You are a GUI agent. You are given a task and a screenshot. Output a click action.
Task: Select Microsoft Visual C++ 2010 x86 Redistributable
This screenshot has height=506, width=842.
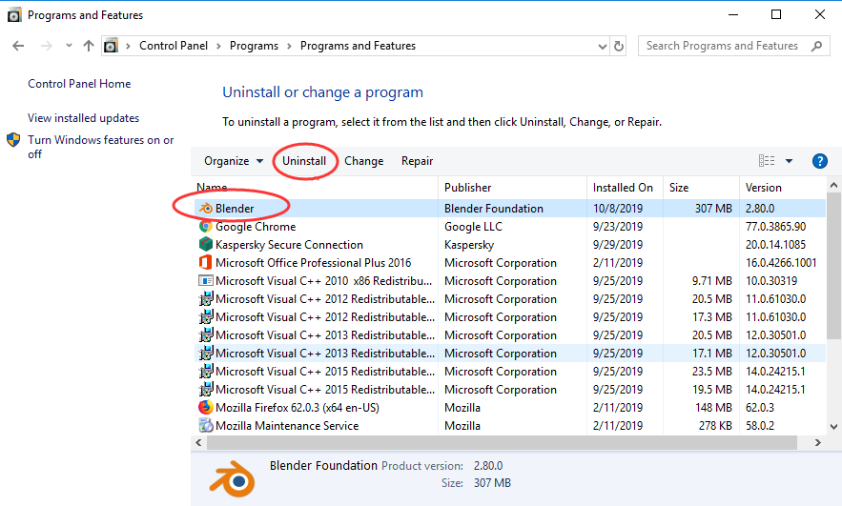[509, 280]
